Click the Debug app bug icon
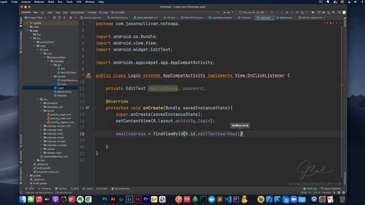The width and height of the screenshot is (365, 205). click(x=287, y=13)
